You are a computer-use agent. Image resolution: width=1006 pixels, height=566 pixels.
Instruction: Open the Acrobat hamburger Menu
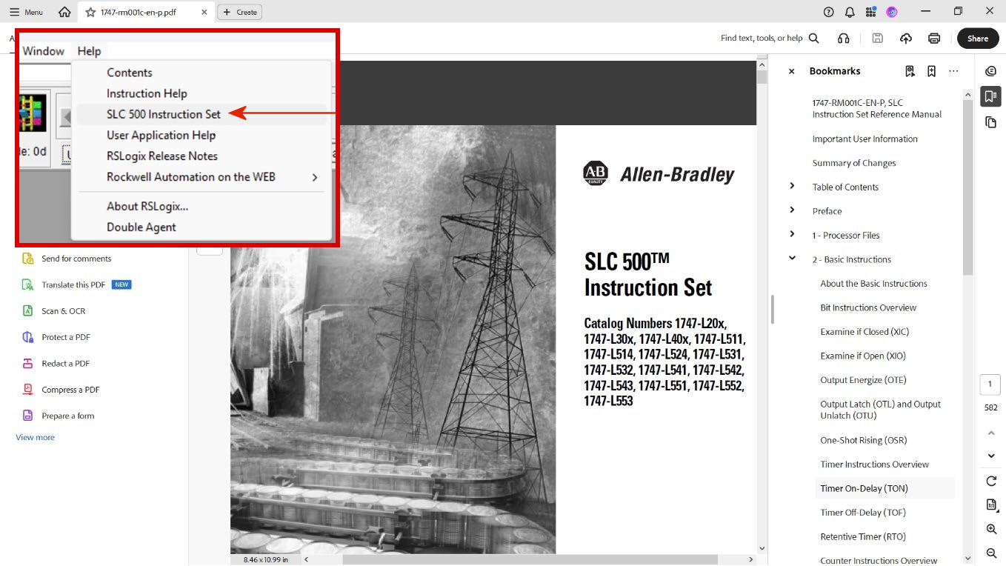click(x=26, y=12)
